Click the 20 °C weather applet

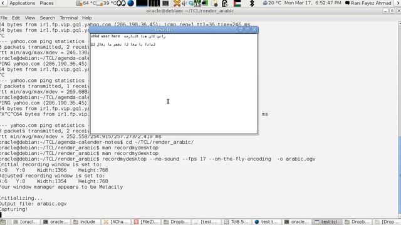point(272,3)
